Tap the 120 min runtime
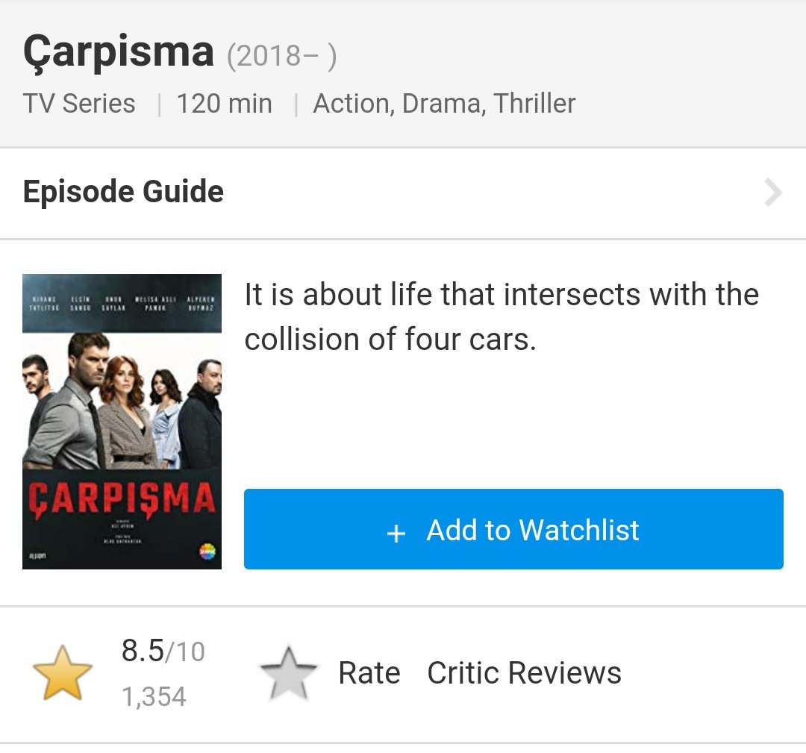 pyautogui.click(x=224, y=104)
